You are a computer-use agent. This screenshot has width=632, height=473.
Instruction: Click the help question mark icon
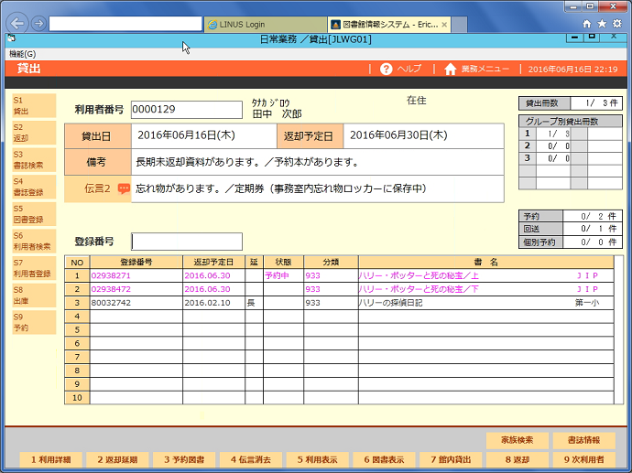tap(386, 69)
